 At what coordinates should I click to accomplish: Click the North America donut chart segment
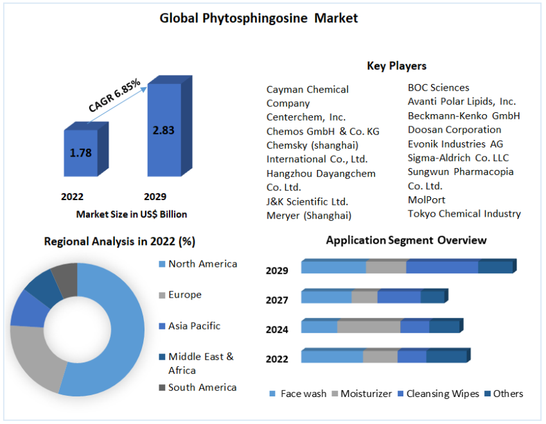[x=127, y=334]
